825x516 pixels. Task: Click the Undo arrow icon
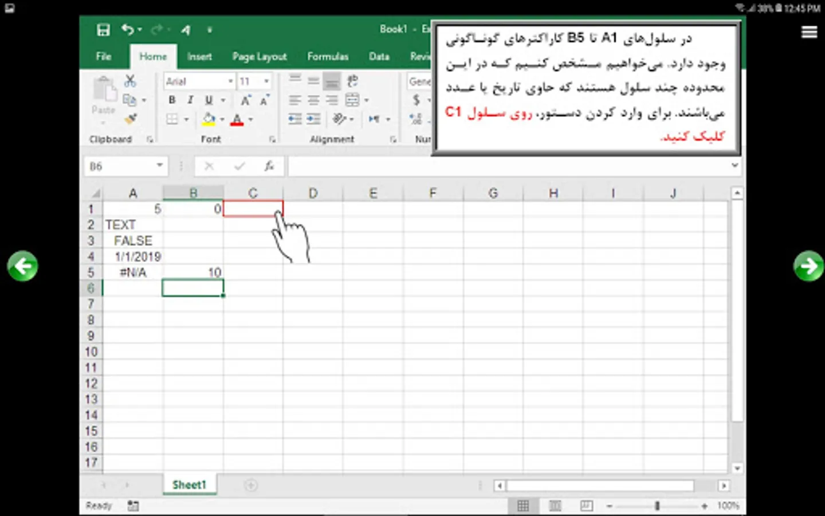tap(128, 29)
